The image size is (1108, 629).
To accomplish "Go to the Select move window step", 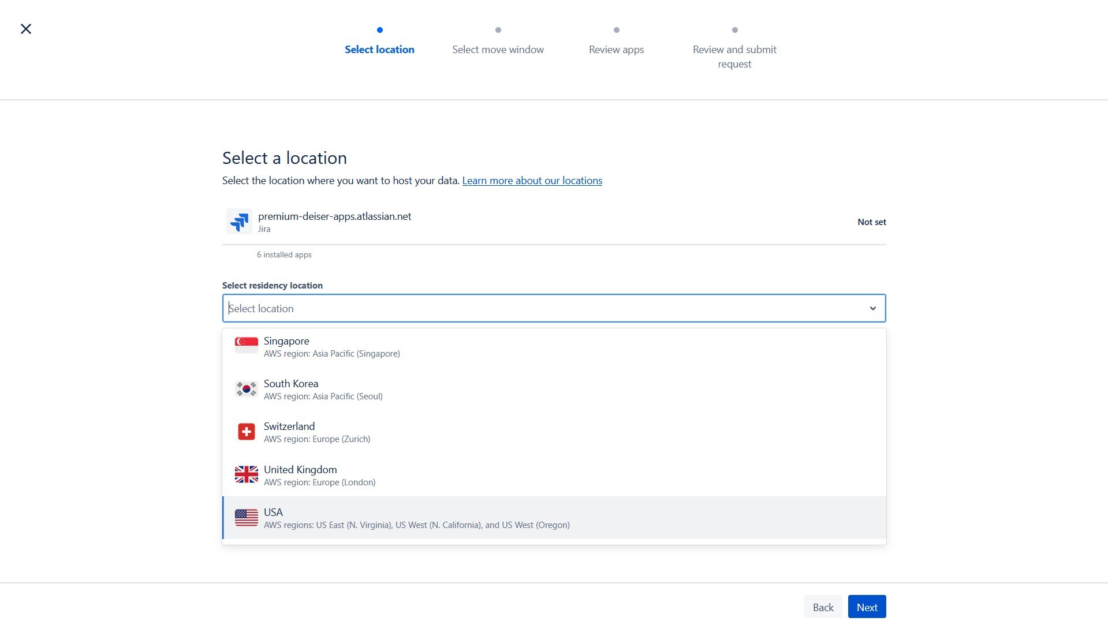I will (498, 50).
